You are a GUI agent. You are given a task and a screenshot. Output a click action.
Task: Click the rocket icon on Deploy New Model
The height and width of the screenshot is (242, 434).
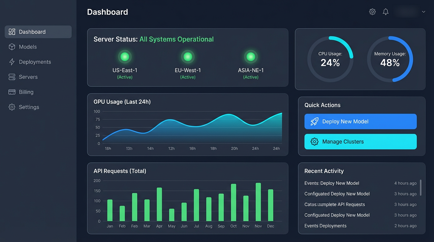pyautogui.click(x=314, y=121)
